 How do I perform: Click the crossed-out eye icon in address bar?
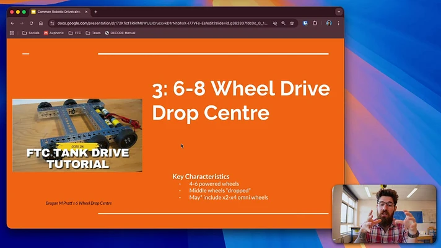275,24
